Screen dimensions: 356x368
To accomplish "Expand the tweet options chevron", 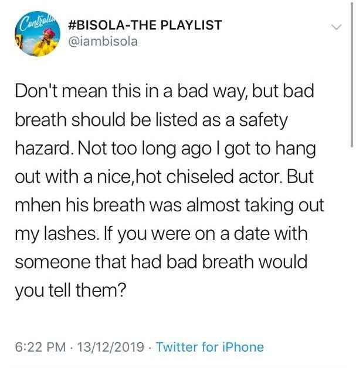I will point(336,27).
